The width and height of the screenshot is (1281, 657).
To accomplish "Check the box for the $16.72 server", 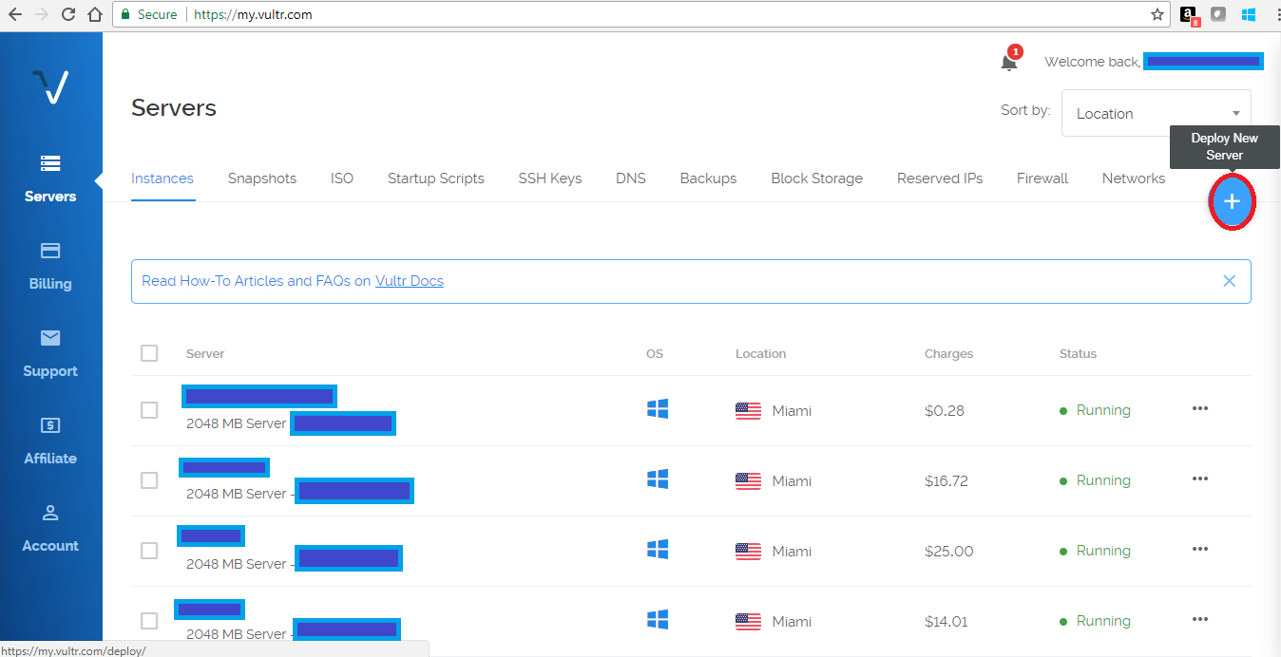I will pos(149,480).
